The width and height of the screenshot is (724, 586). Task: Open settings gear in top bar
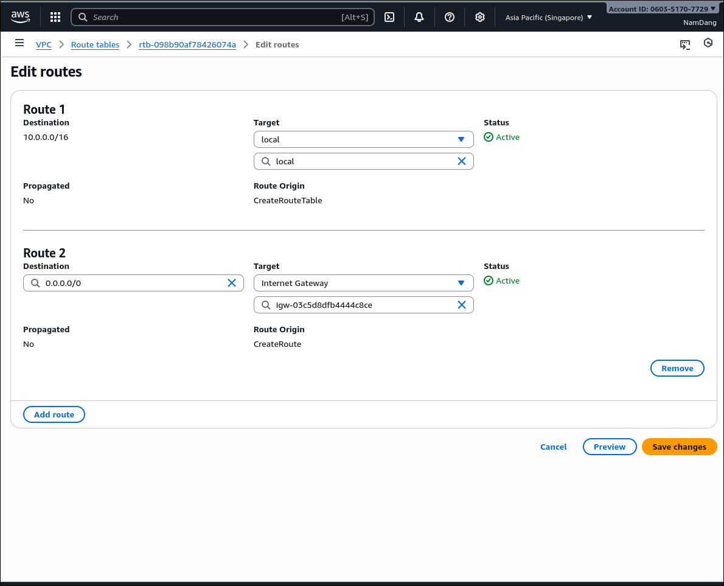(x=480, y=17)
